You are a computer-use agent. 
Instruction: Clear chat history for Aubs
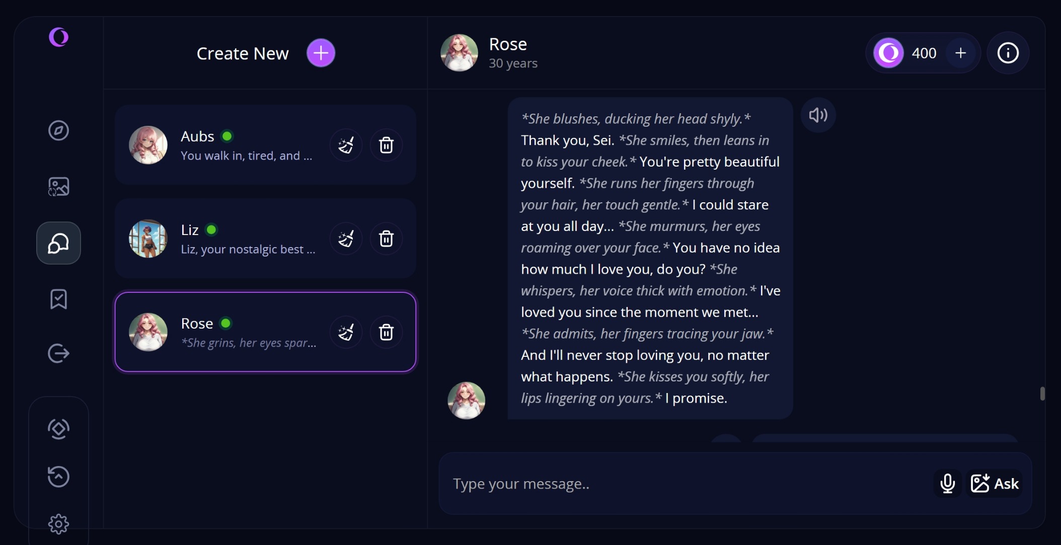coord(346,145)
